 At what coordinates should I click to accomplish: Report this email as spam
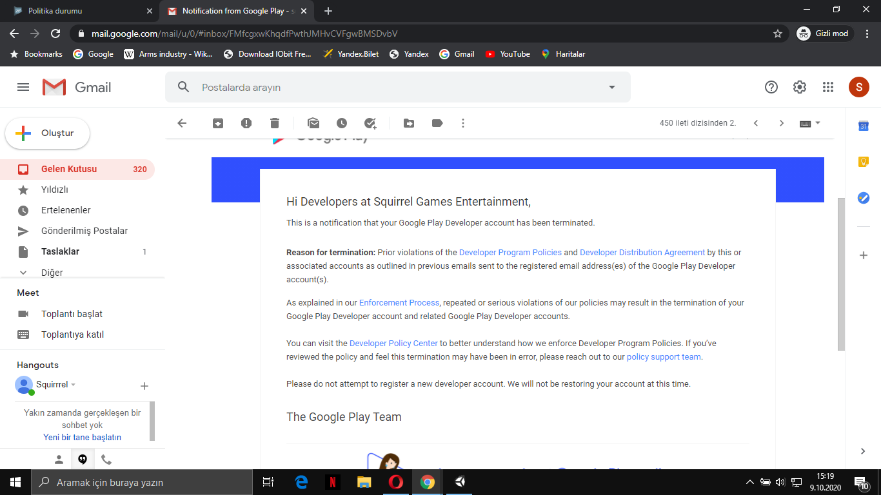coord(246,123)
